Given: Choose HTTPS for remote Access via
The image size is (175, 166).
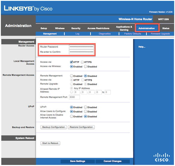Looking at the screenshot, I should point(83,80).
